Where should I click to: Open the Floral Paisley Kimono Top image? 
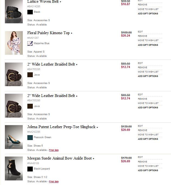point(14,43)
